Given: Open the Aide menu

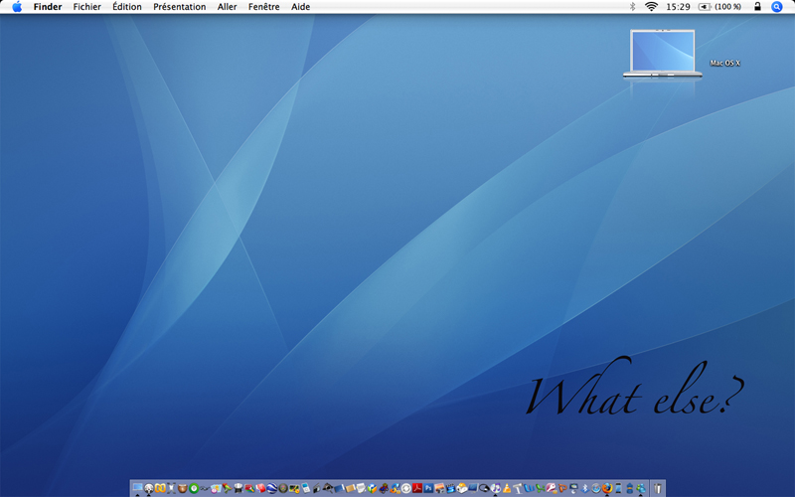Looking at the screenshot, I should pos(300,7).
